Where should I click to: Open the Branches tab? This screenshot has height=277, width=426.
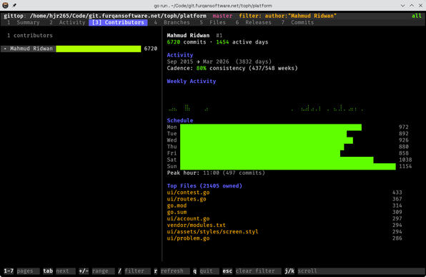pos(172,22)
